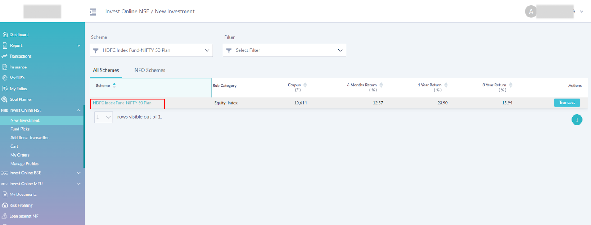The width and height of the screenshot is (591, 225).
Task: Click the Insurance icon in sidebar
Action: (x=5, y=67)
